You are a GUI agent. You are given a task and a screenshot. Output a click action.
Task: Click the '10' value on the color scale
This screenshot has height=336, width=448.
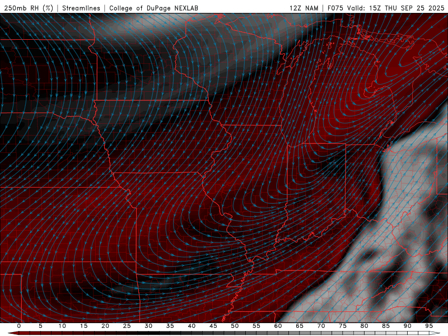[x=62, y=326]
